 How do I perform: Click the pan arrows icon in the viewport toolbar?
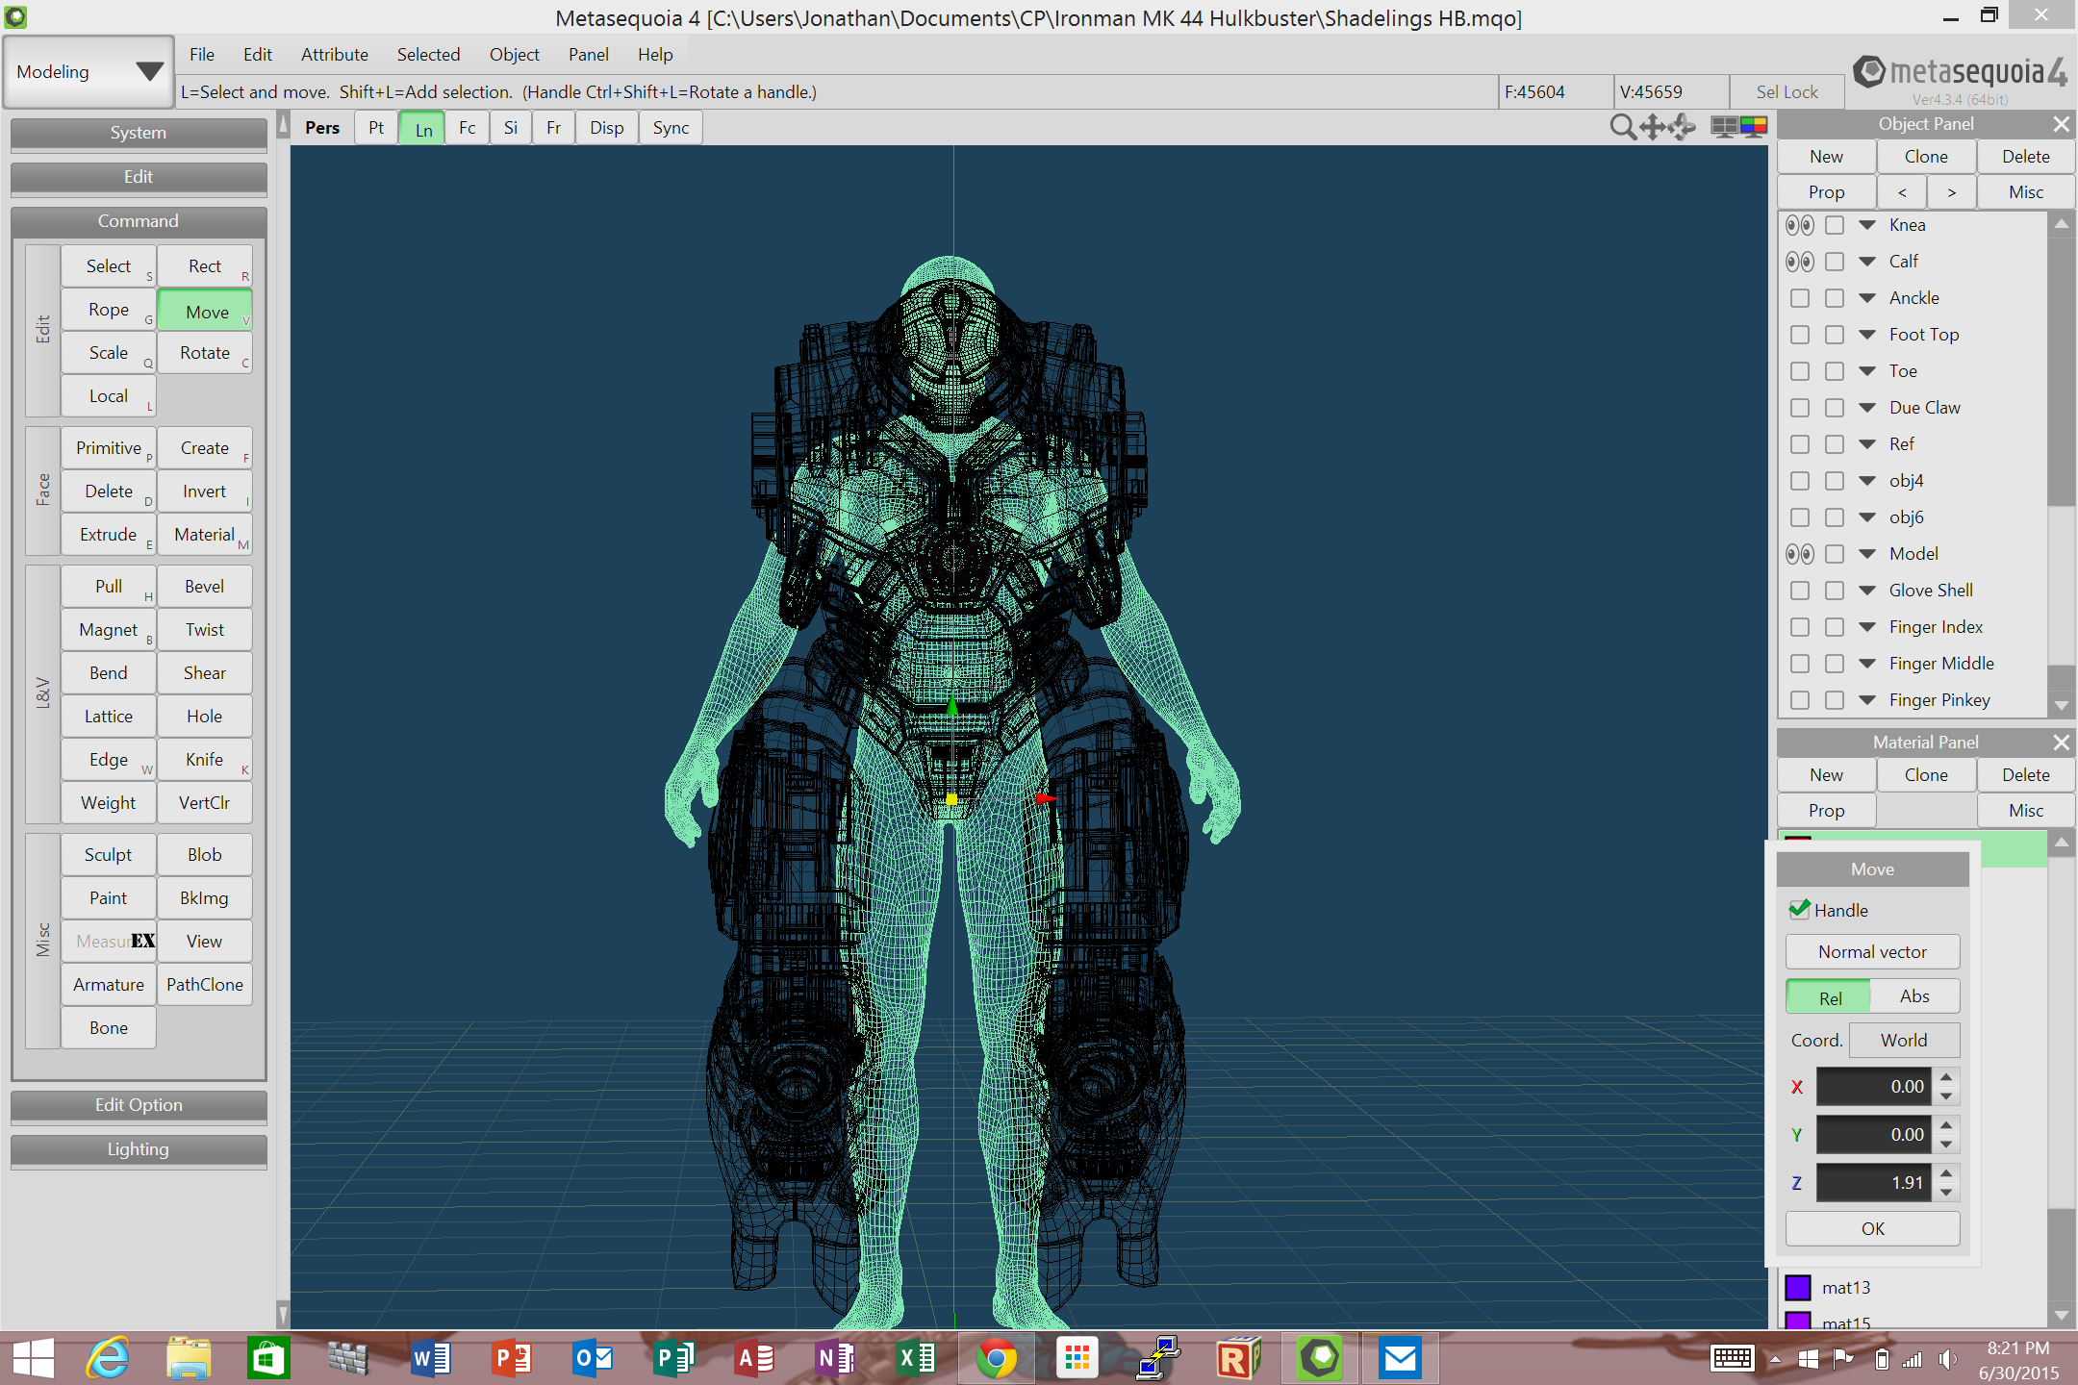click(x=1653, y=127)
